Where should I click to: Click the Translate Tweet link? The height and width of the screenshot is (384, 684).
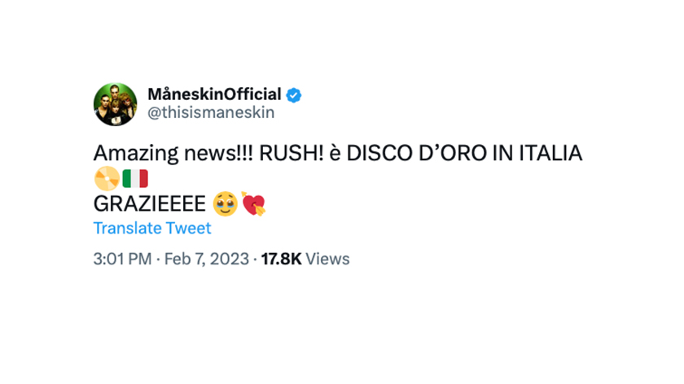(x=152, y=228)
